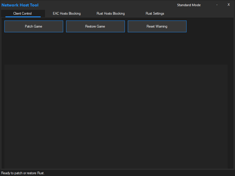The image size is (235, 176).
Task: Click the Patch Game button
Action: [33, 26]
